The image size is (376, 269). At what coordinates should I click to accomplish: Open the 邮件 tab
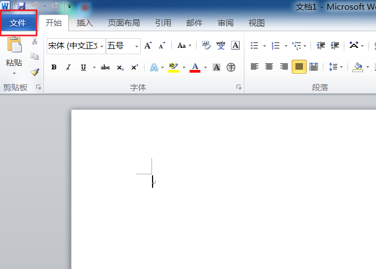coord(194,23)
